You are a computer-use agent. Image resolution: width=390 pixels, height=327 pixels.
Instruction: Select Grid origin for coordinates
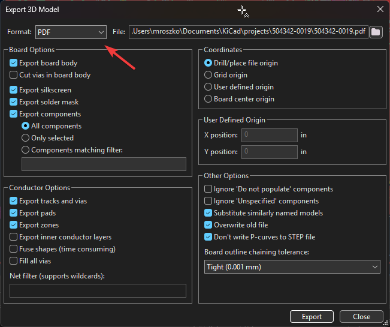[208, 75]
